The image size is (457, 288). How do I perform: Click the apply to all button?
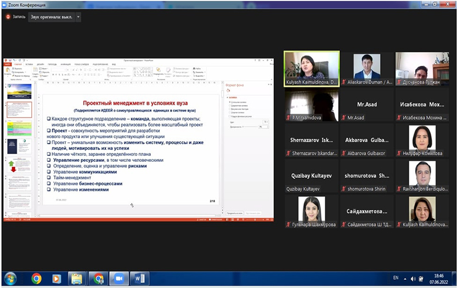(x=234, y=212)
